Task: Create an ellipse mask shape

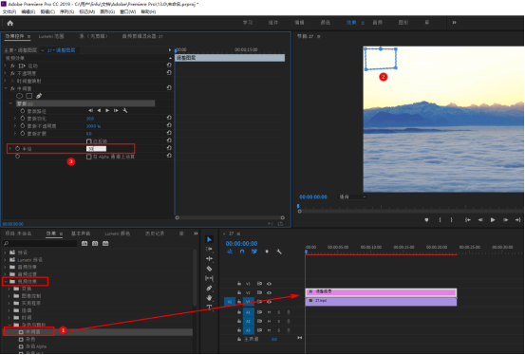Action: (x=20, y=96)
